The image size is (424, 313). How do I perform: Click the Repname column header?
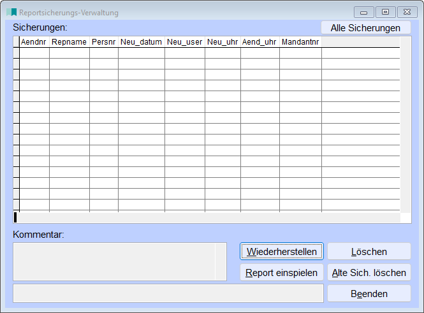tap(69, 42)
